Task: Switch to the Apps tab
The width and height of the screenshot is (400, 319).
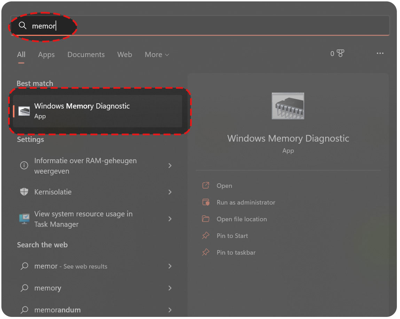Action: click(46, 55)
